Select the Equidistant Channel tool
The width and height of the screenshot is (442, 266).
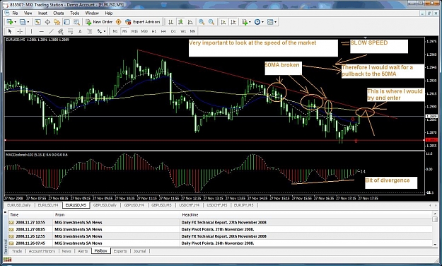tap(61, 31)
